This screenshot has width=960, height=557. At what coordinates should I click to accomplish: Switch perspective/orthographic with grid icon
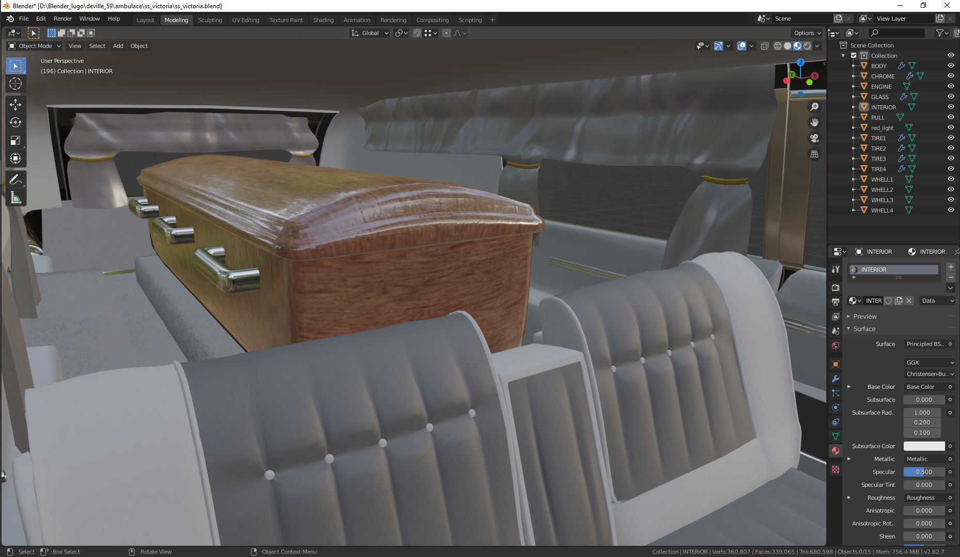click(x=814, y=154)
